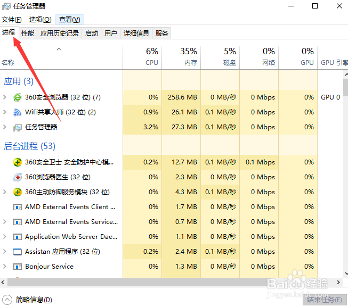The width and height of the screenshot is (348, 307).
Task: Click the 360主动防御服务模块 icon
Action: (x=17, y=192)
